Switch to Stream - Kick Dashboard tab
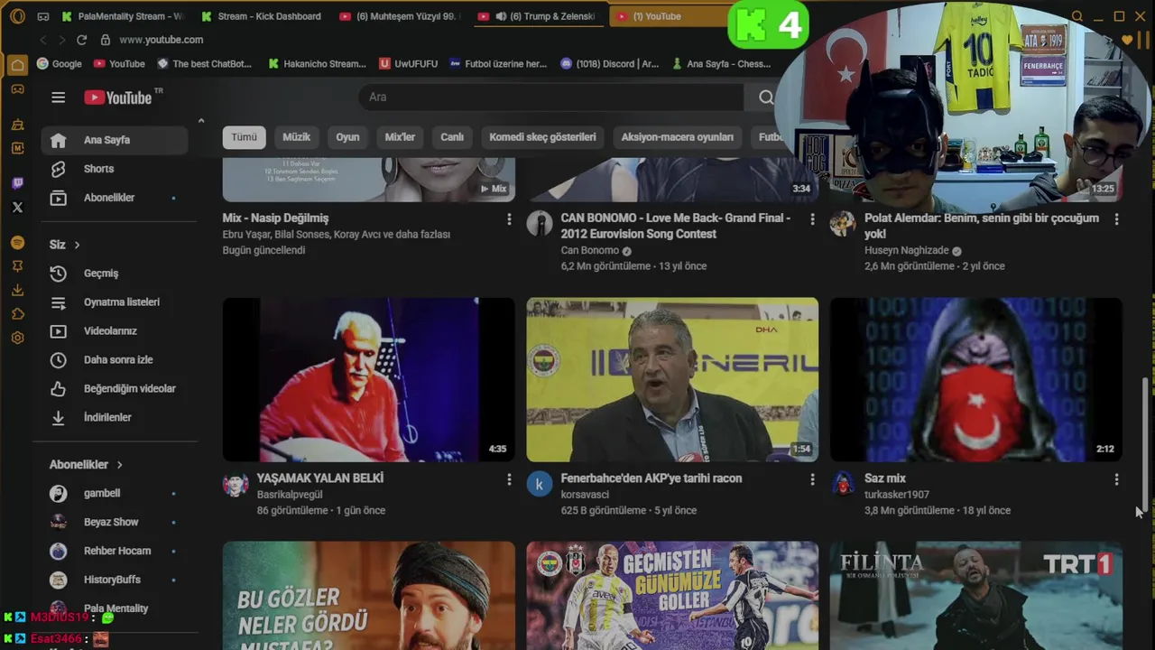Screen dimensions: 1155x650 point(262,16)
